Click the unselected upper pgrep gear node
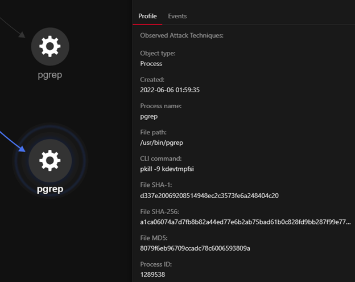Screen dimensions: 355x282 (50, 46)
